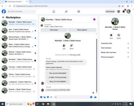
Task: Click the chat area vertical scrollbar
Action: (96, 66)
